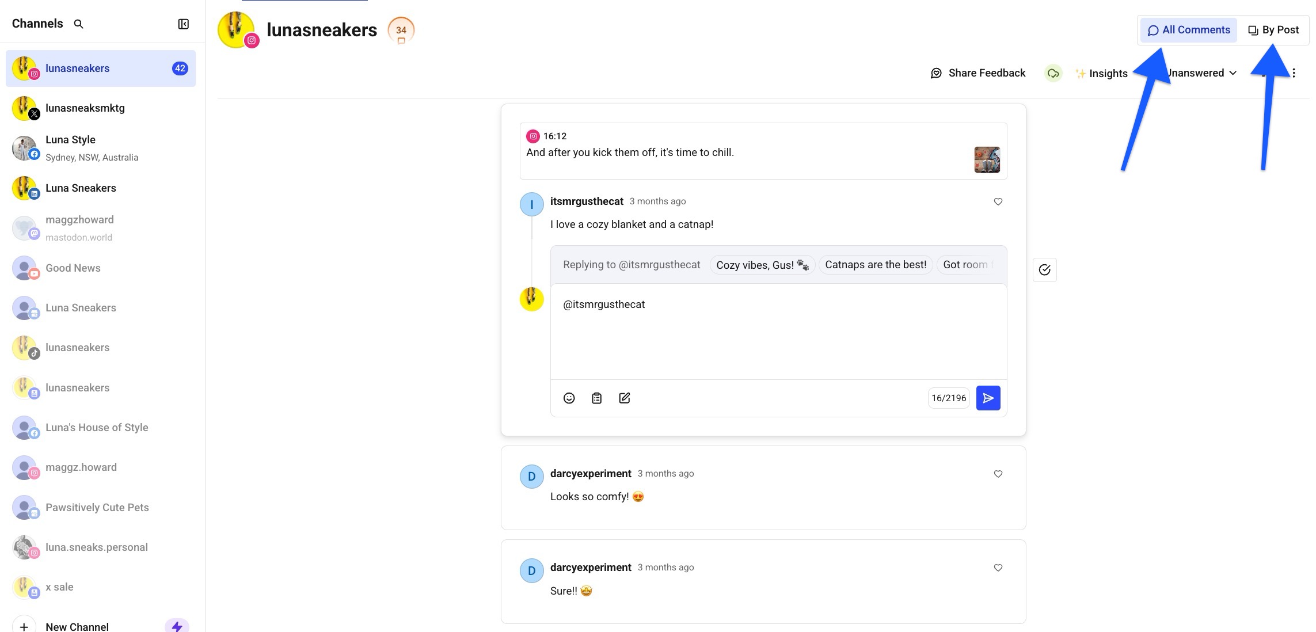
Task: Open the post image thumbnail
Action: coord(987,159)
